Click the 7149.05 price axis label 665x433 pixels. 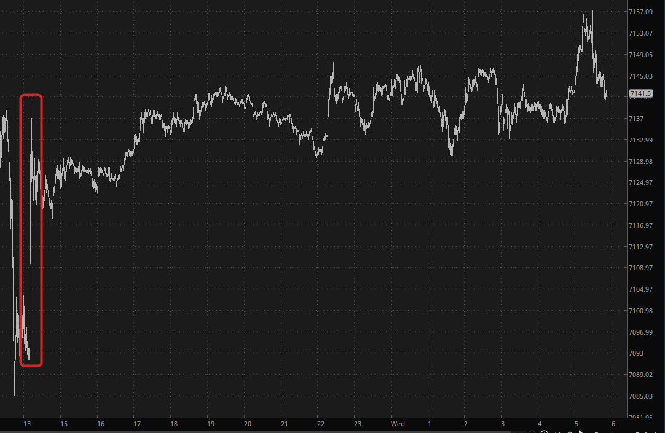click(640, 55)
